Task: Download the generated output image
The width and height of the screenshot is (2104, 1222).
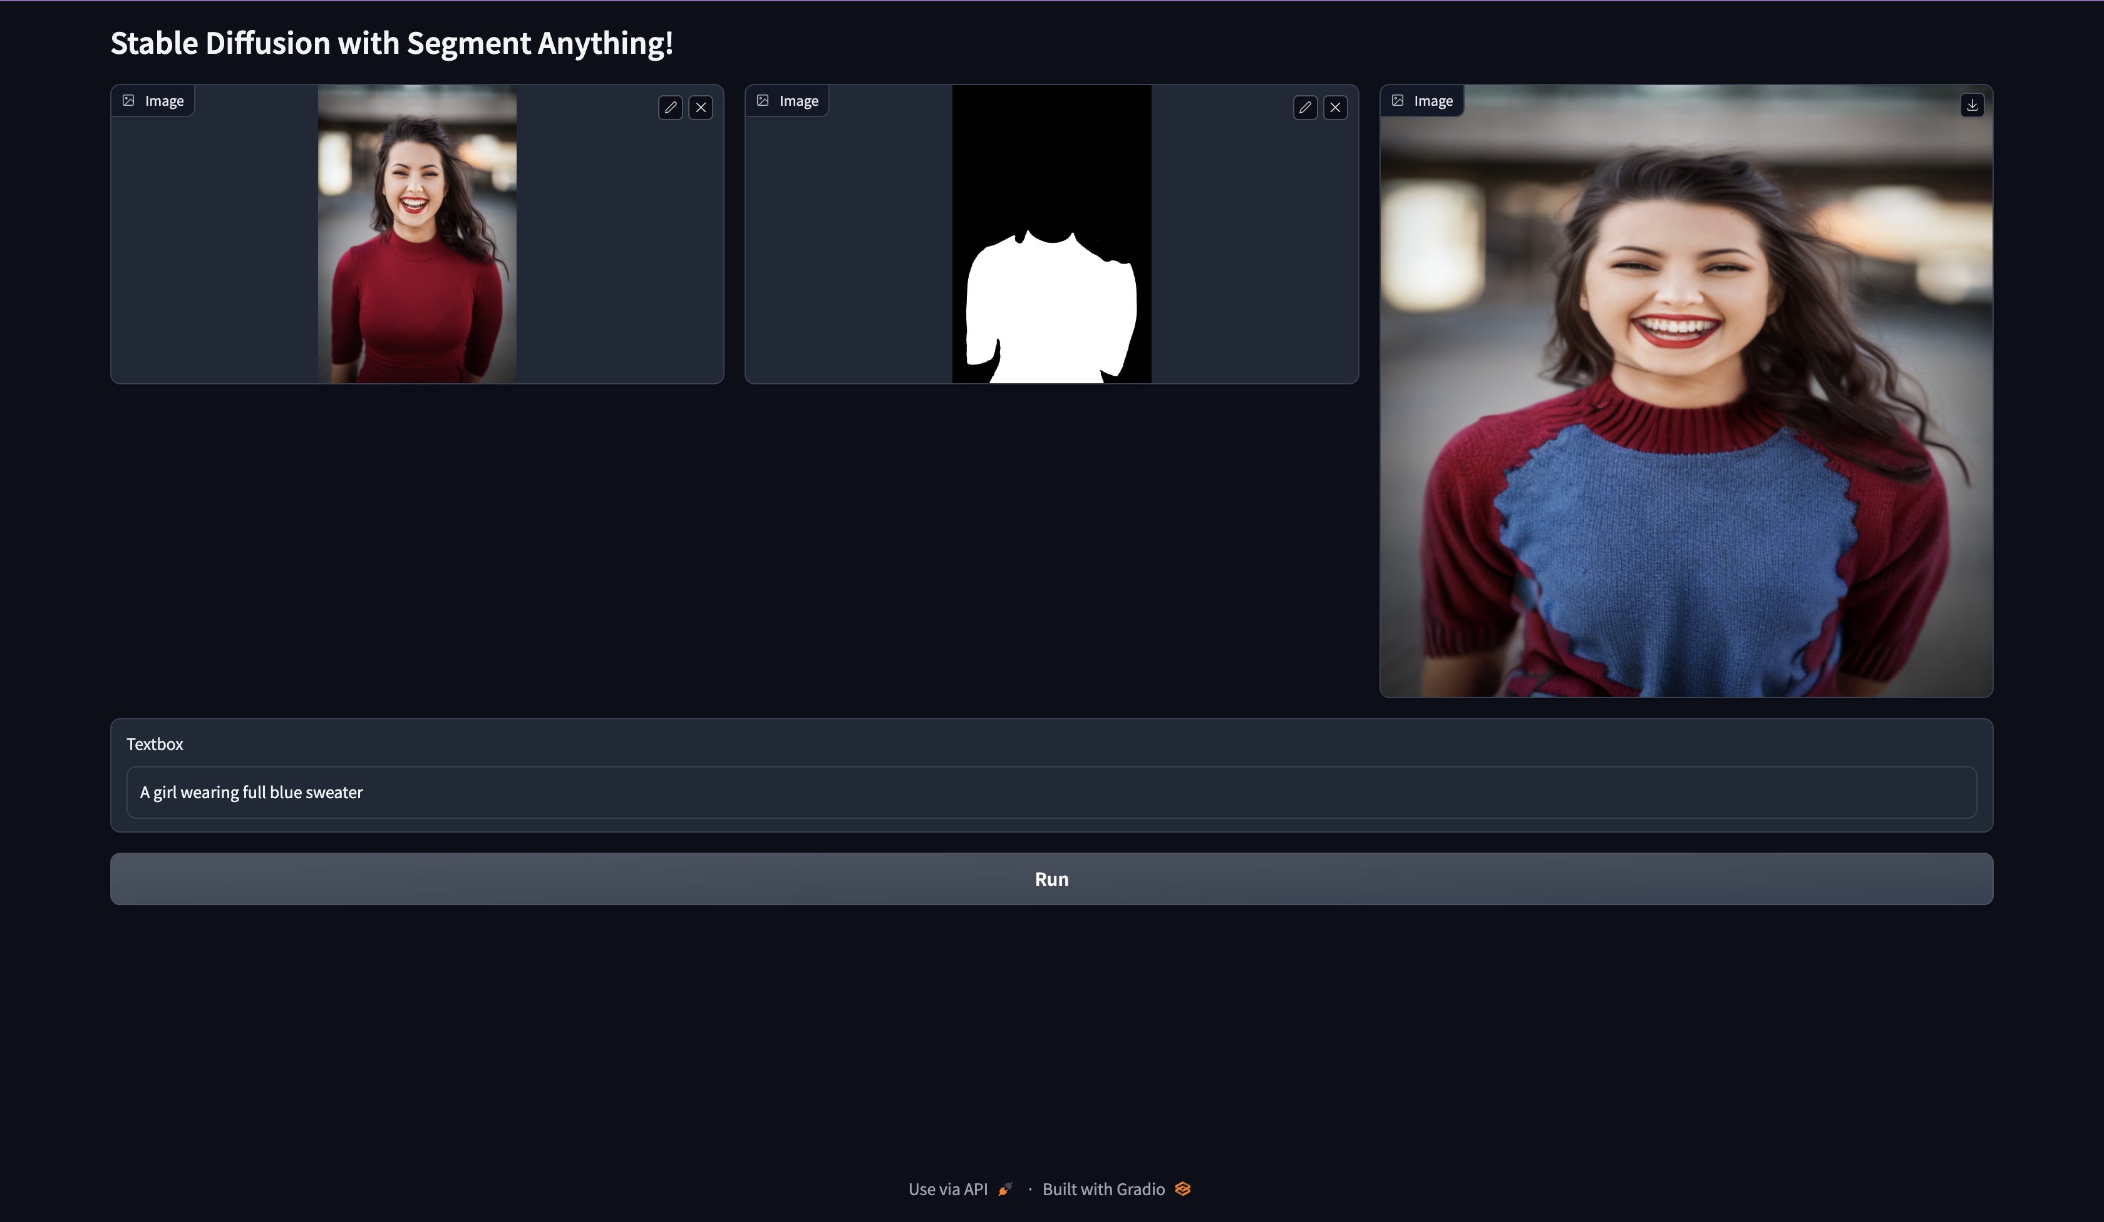Action: point(1972,105)
